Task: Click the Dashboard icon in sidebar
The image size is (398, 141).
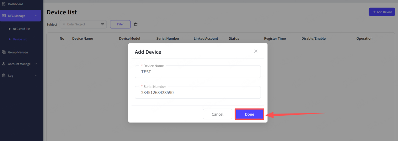Action: pyautogui.click(x=4, y=4)
